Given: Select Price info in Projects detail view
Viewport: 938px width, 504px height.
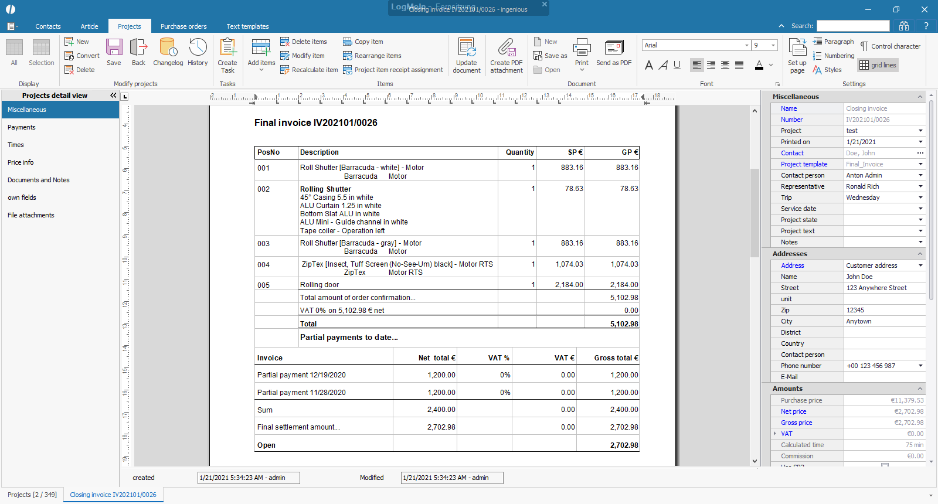Looking at the screenshot, I should 21,162.
